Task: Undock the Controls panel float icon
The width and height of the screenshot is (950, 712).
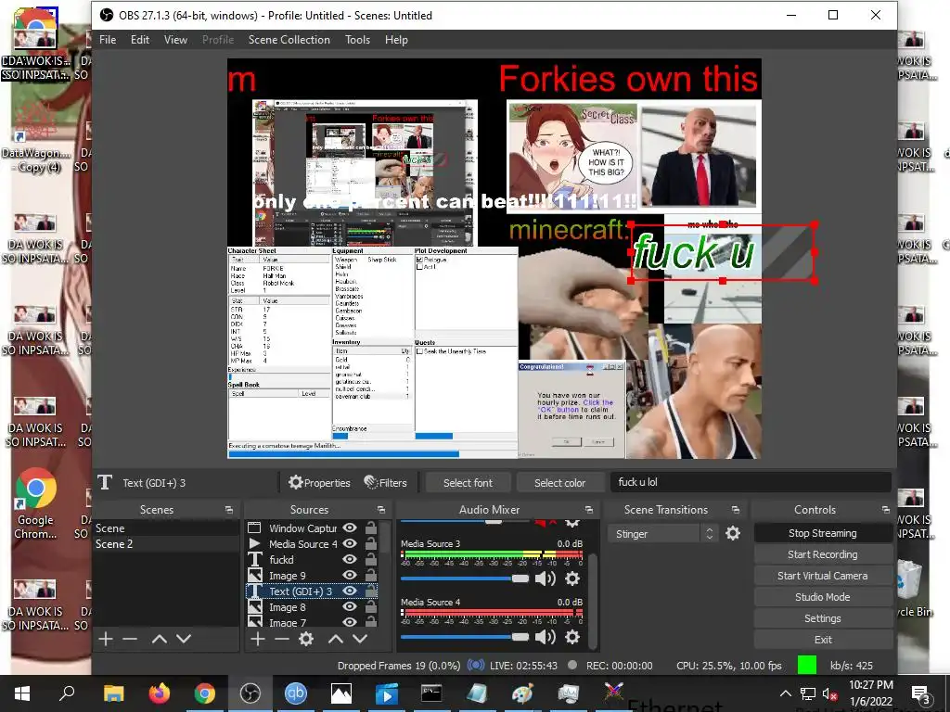Action: pyautogui.click(x=885, y=510)
